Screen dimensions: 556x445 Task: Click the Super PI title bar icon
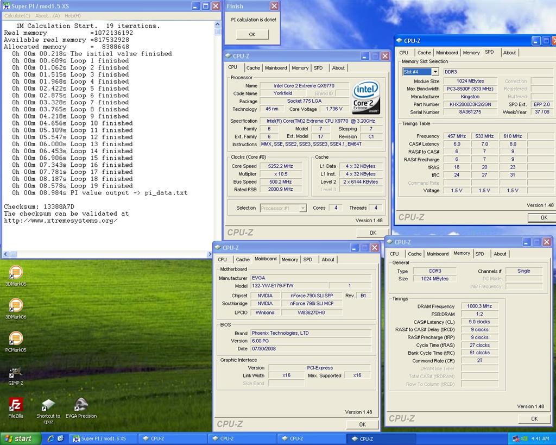[x=6, y=5]
